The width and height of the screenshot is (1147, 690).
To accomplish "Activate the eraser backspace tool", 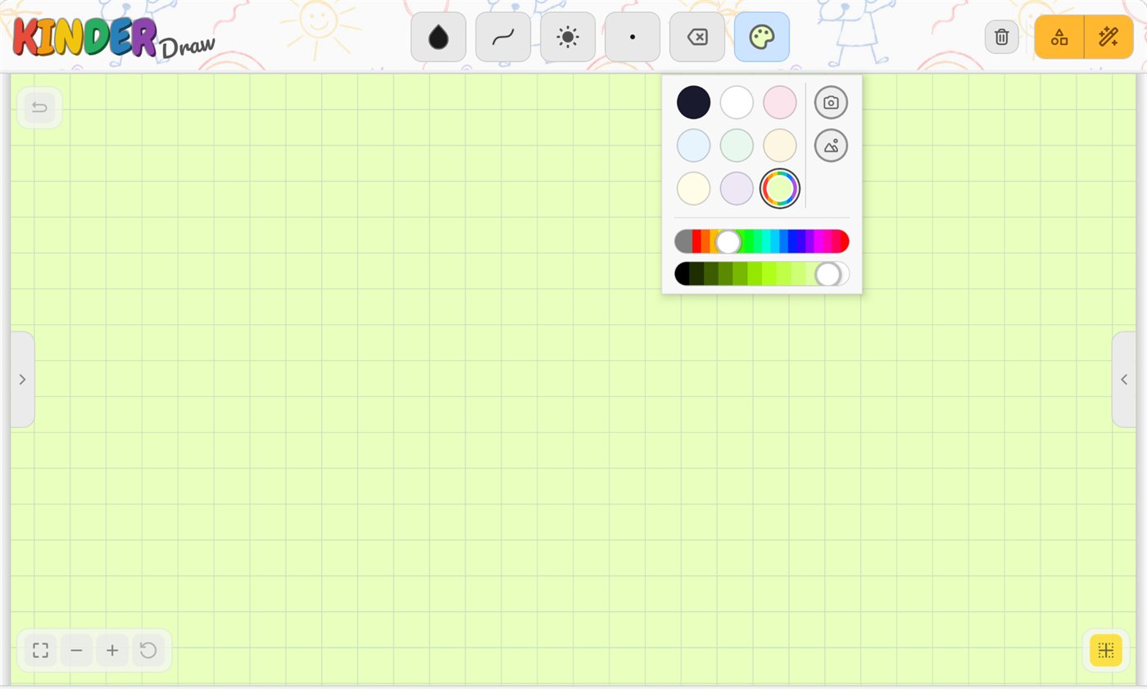I will [697, 37].
